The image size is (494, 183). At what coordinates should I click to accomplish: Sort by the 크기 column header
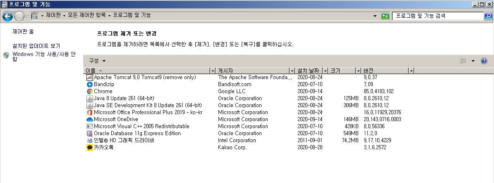coord(342,71)
